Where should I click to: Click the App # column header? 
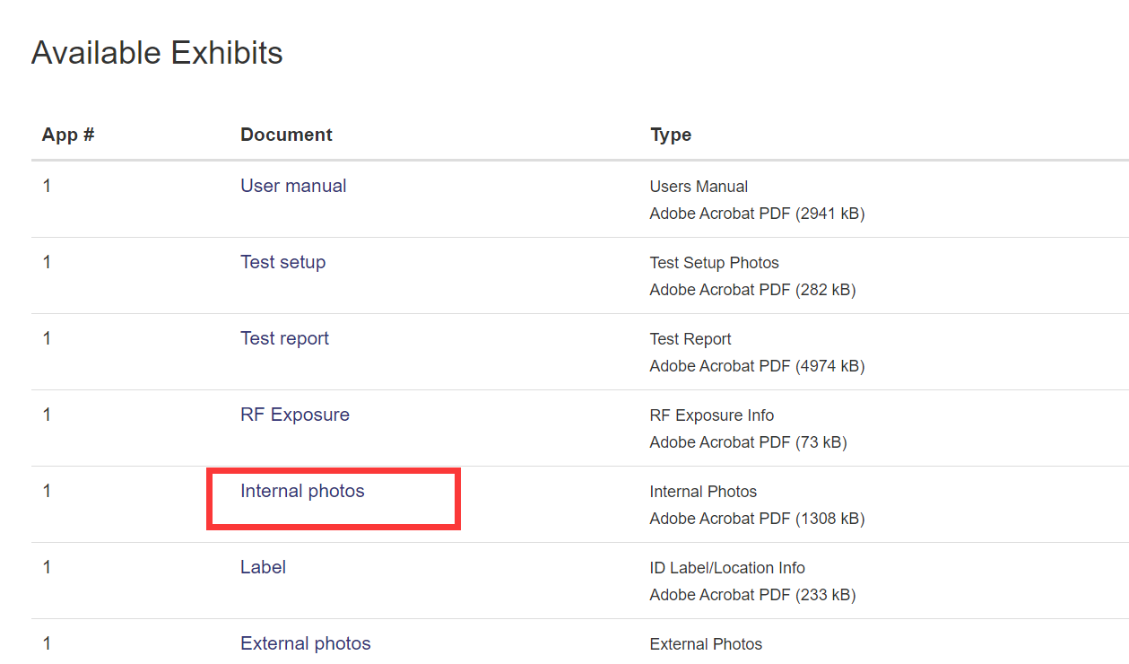click(x=68, y=135)
